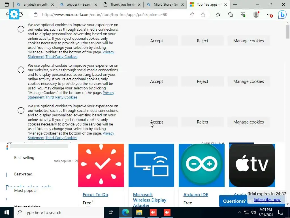Open the Arduino IDE link
This screenshot has width=290, height=218.
tap(196, 195)
